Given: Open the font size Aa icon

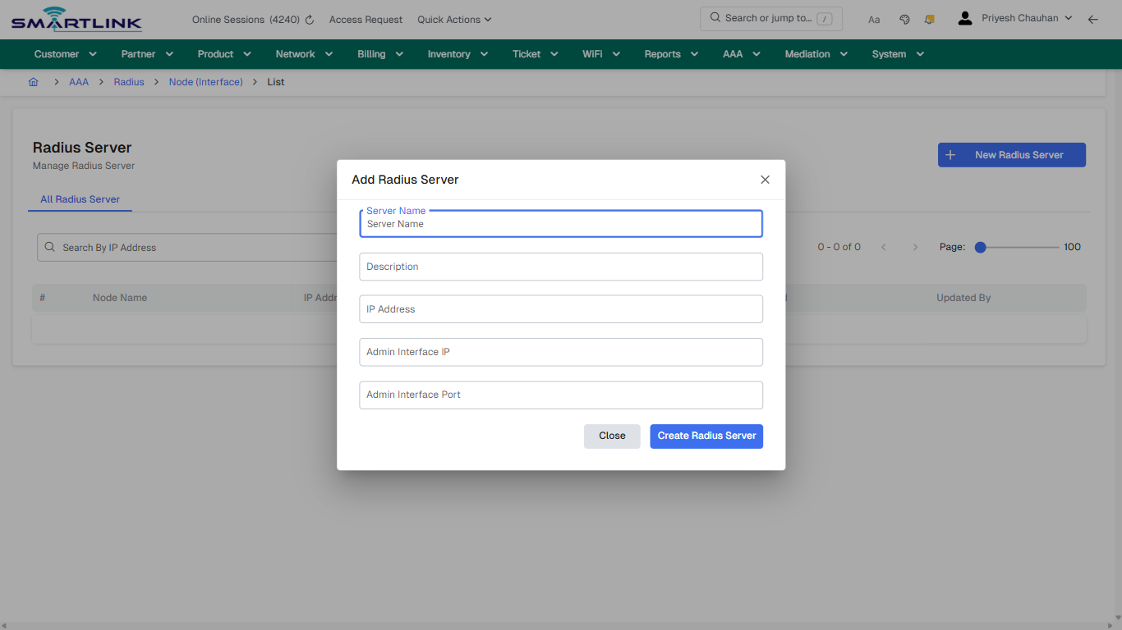Looking at the screenshot, I should click(x=874, y=19).
